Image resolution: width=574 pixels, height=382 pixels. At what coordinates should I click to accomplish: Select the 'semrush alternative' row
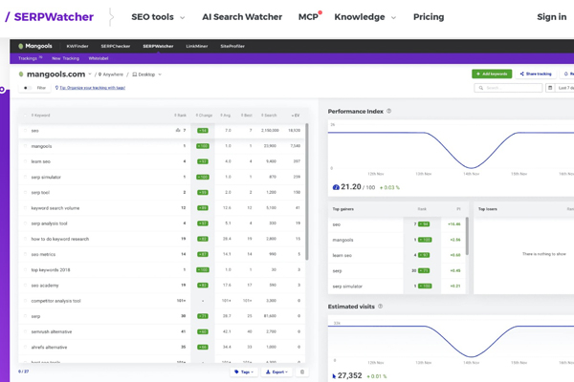[162, 331]
